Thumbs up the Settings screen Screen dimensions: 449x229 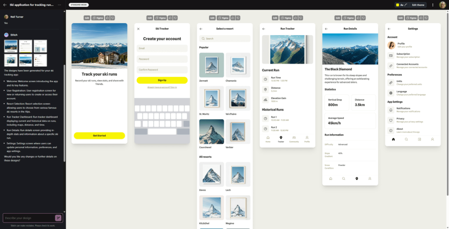421,18
